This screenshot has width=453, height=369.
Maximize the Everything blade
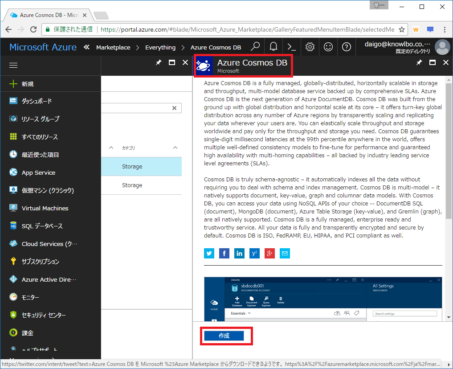[172, 62]
